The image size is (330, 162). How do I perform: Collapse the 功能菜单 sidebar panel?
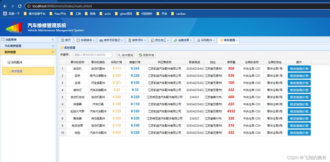(x=53, y=40)
